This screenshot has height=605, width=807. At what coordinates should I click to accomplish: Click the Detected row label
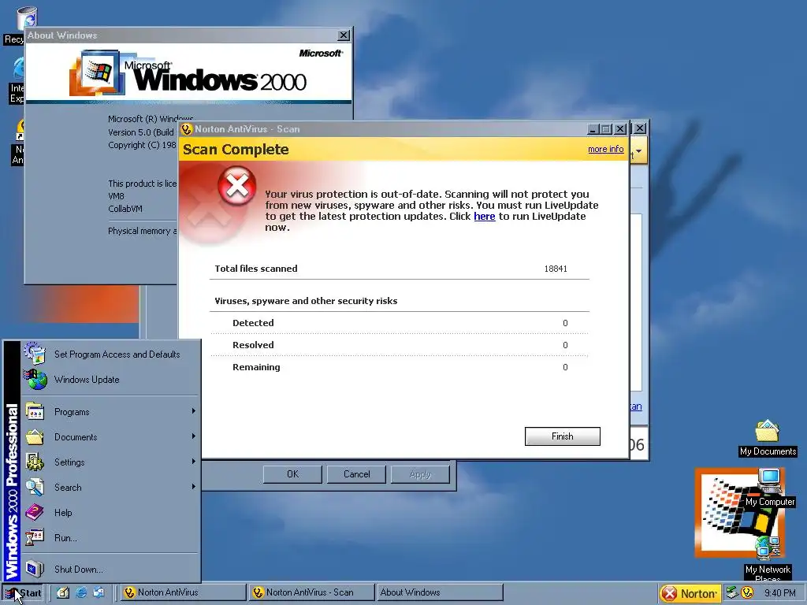pos(253,322)
